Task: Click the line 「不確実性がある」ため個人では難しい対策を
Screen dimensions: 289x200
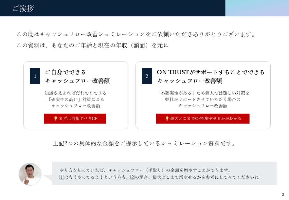Action: tap(203, 93)
